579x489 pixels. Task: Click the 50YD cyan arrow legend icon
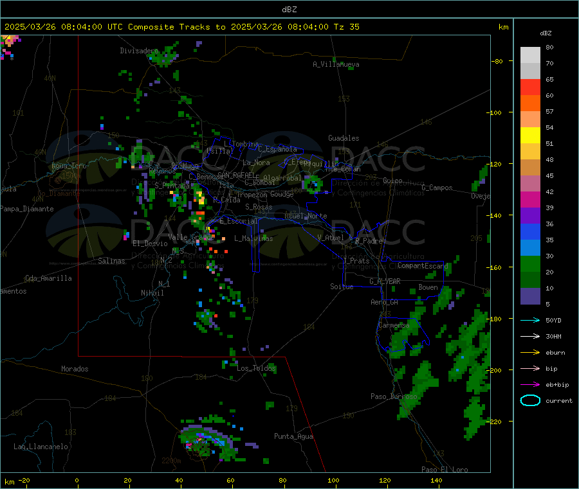coord(530,320)
